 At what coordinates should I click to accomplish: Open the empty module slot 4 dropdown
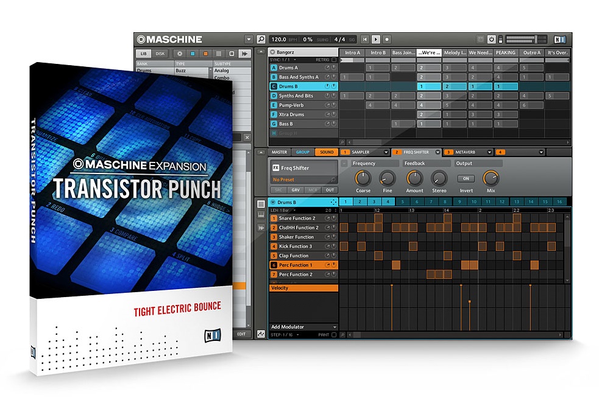[541, 152]
